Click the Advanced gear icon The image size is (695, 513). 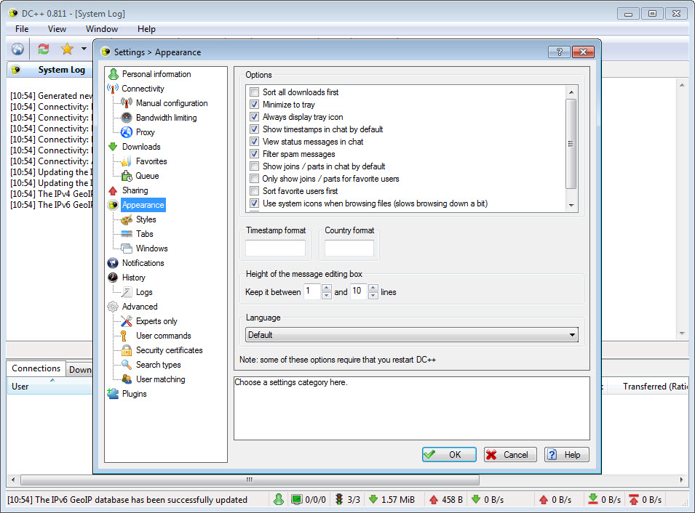(x=113, y=307)
